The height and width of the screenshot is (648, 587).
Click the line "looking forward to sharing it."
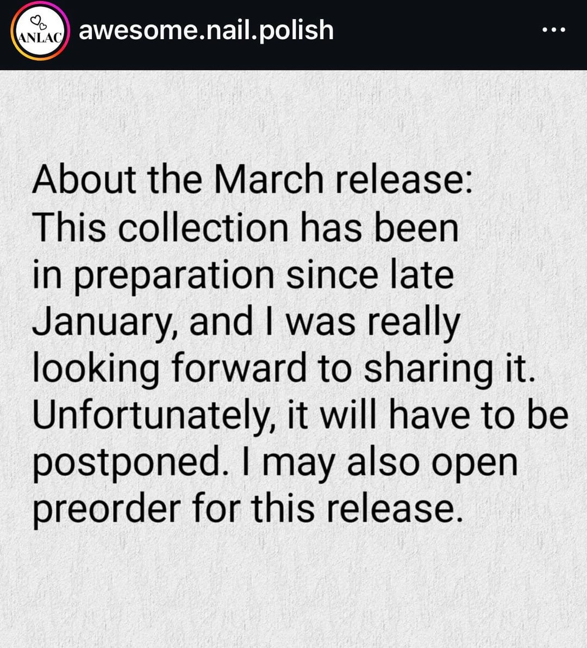(x=284, y=368)
